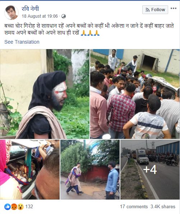Click the wow reaction icon
Viewport: 180px width, 214px height.
click(x=20, y=207)
